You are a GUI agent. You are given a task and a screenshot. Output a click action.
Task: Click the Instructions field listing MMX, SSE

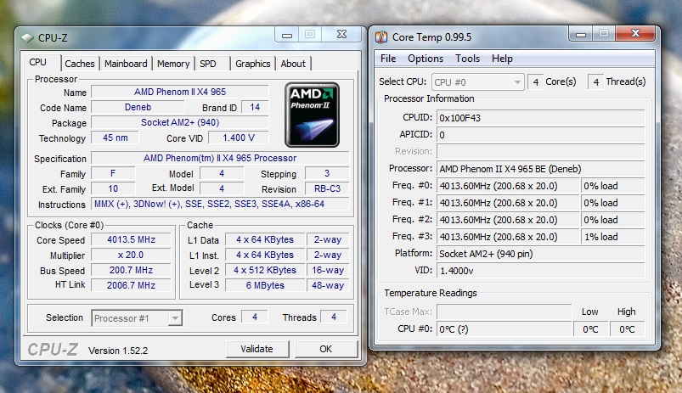pyautogui.click(x=220, y=204)
